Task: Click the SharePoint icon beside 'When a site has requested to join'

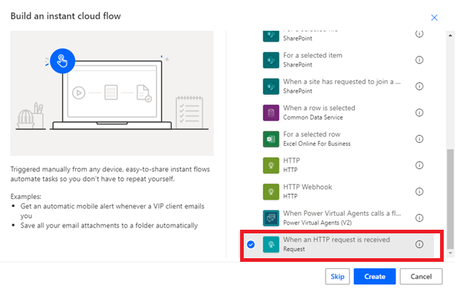Action: [x=271, y=86]
